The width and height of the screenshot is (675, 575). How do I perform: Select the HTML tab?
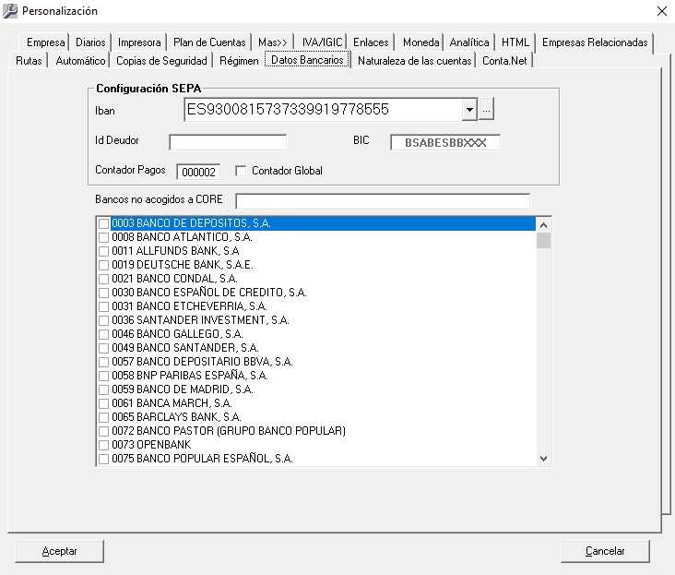[515, 42]
